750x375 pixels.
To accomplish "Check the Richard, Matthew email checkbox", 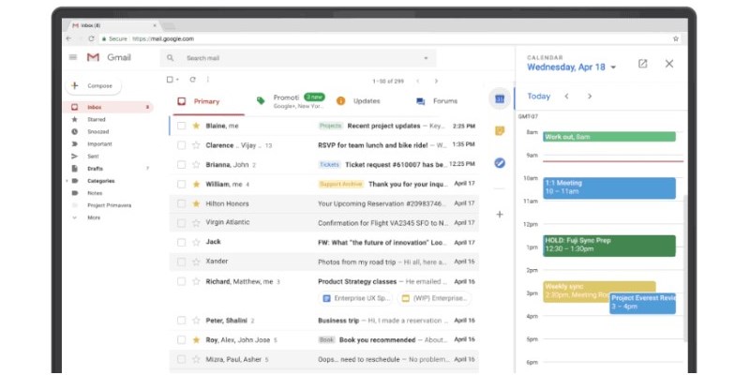I will pos(181,281).
